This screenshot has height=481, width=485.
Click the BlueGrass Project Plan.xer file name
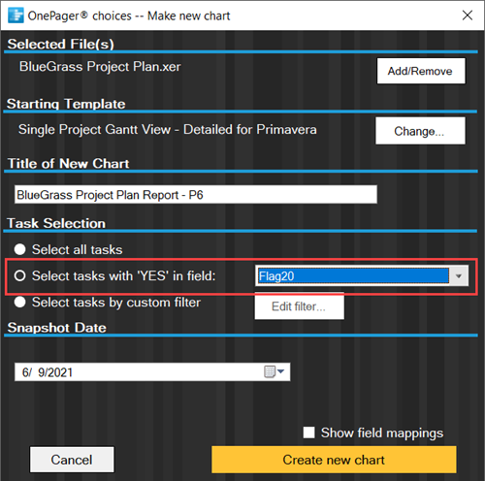tap(100, 67)
